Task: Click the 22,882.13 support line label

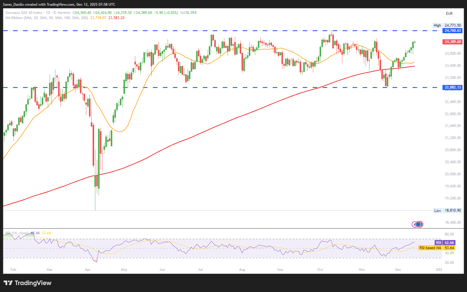Action: (452, 87)
